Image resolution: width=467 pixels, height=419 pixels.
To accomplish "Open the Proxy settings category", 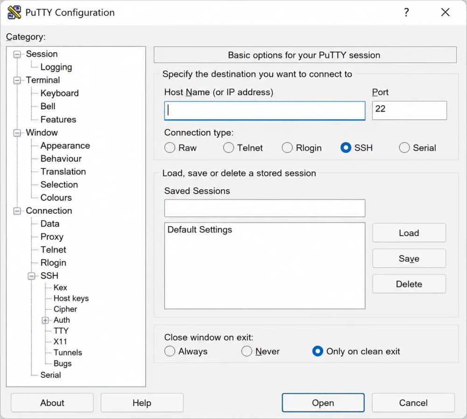I will pos(52,237).
